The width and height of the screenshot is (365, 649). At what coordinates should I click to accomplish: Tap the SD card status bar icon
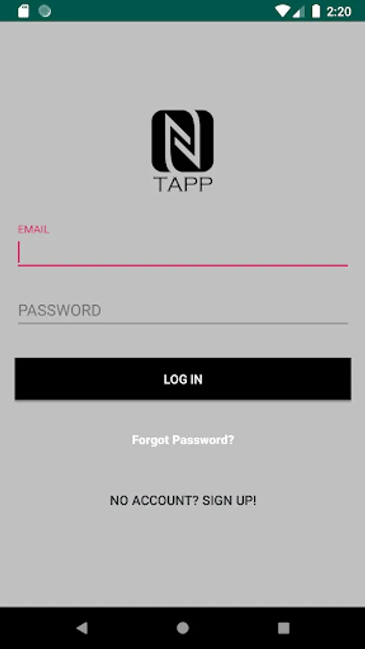[24, 11]
